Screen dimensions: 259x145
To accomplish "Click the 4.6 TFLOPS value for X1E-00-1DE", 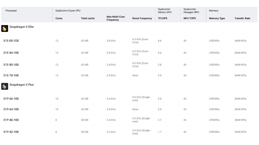I will [160, 41].
